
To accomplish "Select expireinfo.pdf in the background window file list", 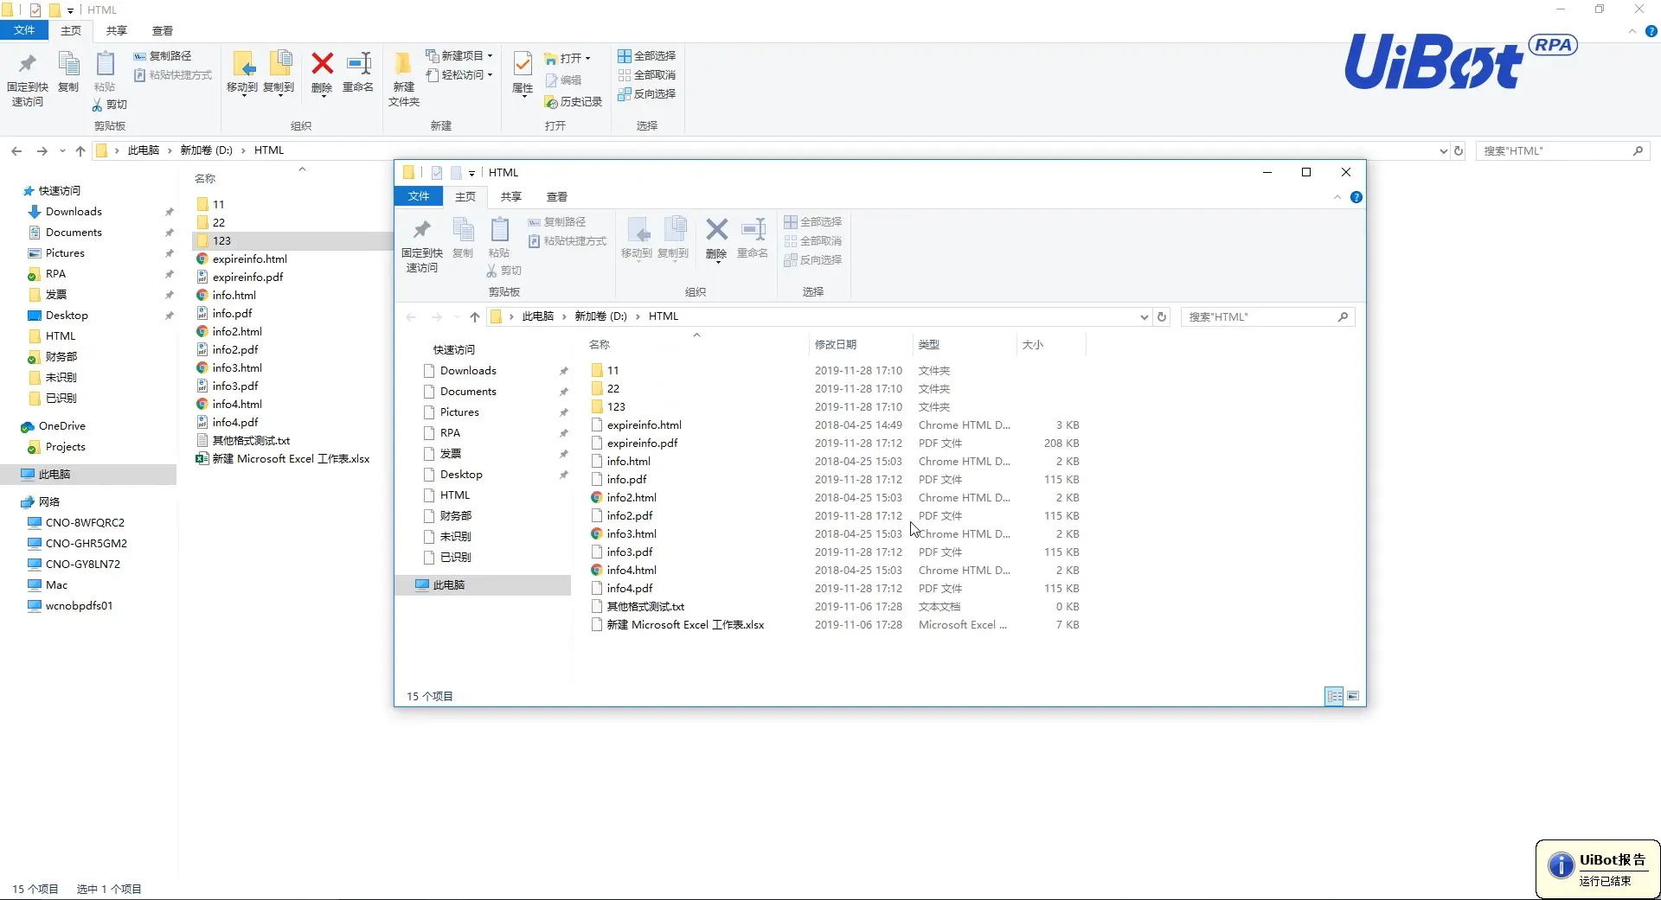I will (x=247, y=278).
